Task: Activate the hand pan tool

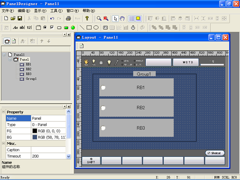Action: [122, 18]
